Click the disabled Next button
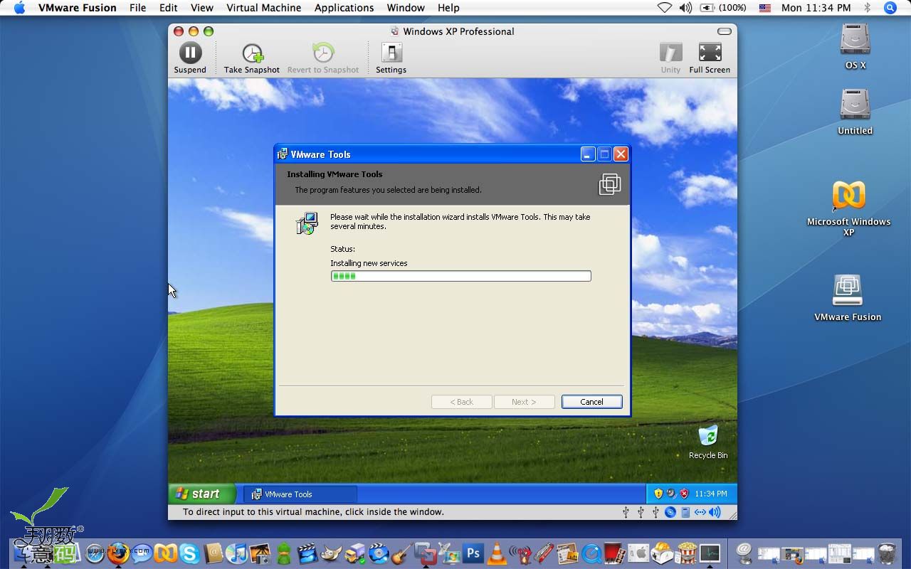 point(524,402)
